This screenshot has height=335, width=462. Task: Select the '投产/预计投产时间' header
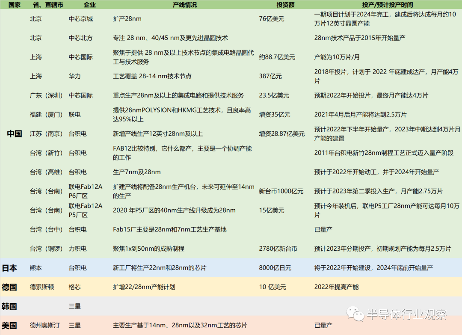click(x=387, y=5)
